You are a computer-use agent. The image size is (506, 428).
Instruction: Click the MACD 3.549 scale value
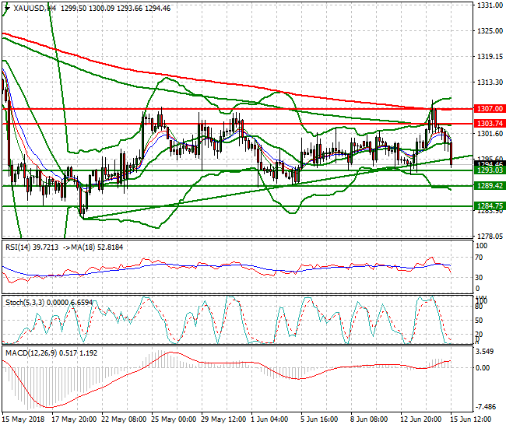point(485,352)
